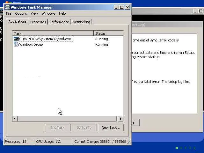Click the Task Manager resize grip corner
Screen dimensions: 204x153
click(x=129, y=142)
